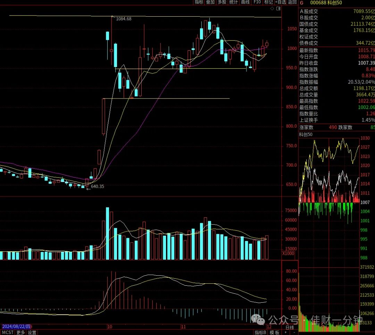Click the 指数涨跌 row label

coord(309,69)
